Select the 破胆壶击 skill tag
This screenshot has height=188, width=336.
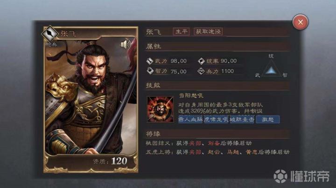pos(242,120)
